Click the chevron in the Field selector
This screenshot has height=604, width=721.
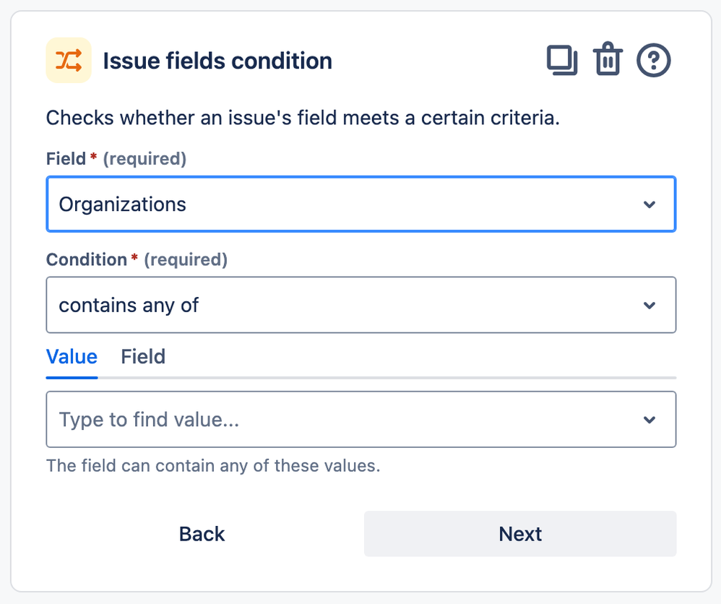pyautogui.click(x=649, y=204)
